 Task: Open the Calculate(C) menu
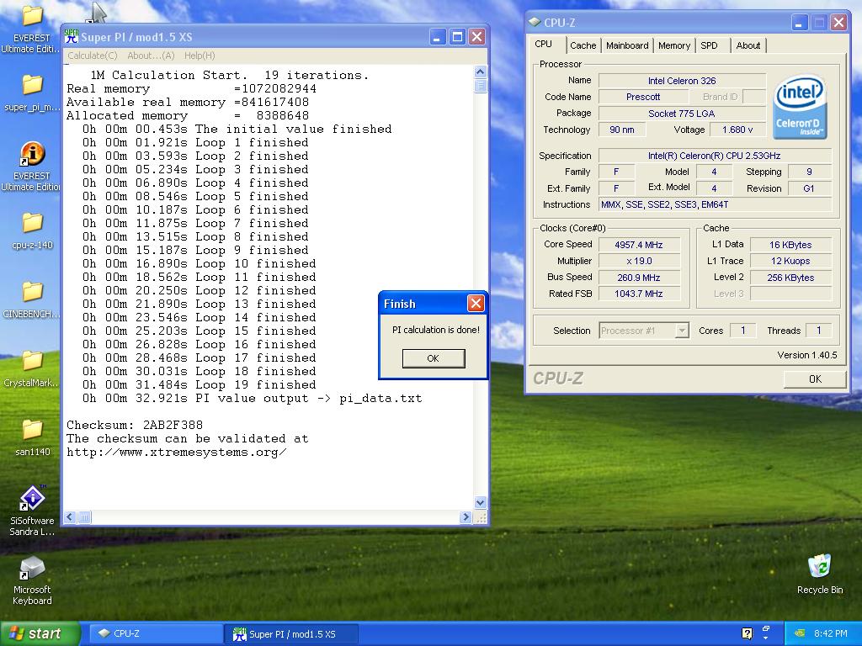click(x=93, y=56)
